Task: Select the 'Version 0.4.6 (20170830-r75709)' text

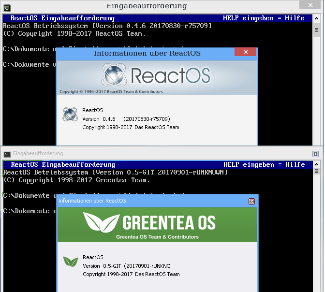Action: click(x=126, y=119)
